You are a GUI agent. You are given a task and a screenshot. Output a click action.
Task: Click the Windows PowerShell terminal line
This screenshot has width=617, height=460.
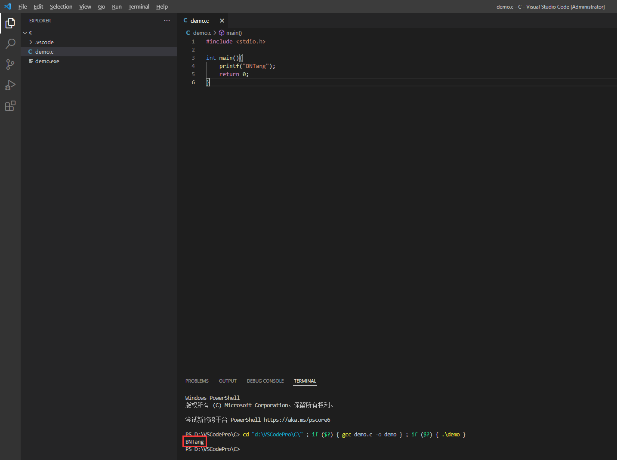(213, 398)
